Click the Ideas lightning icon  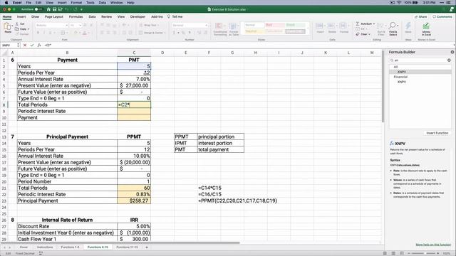pos(408,26)
